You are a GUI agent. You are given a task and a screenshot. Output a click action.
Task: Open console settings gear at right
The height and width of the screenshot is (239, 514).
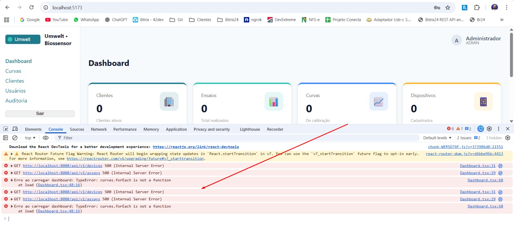click(508, 138)
